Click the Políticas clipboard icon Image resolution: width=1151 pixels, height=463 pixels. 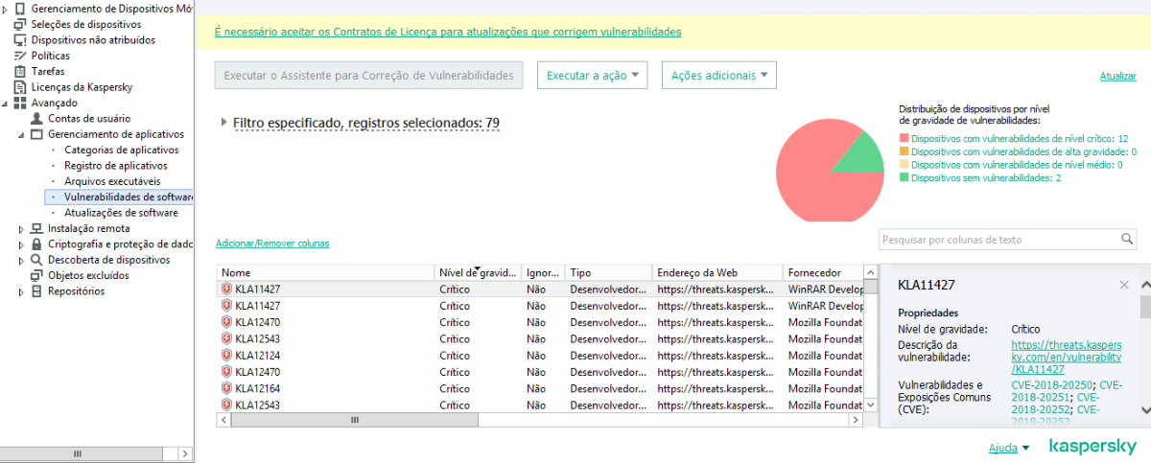(x=20, y=56)
